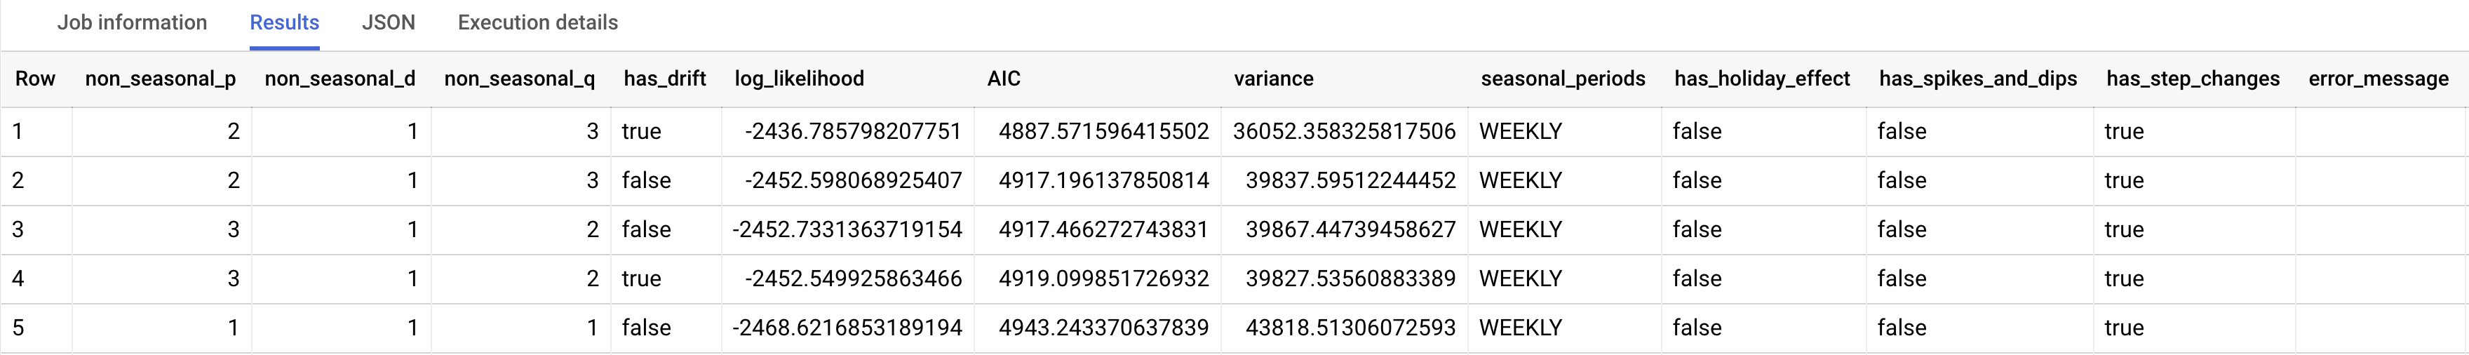Open the JSON tab
2469x355 pixels.
(388, 23)
